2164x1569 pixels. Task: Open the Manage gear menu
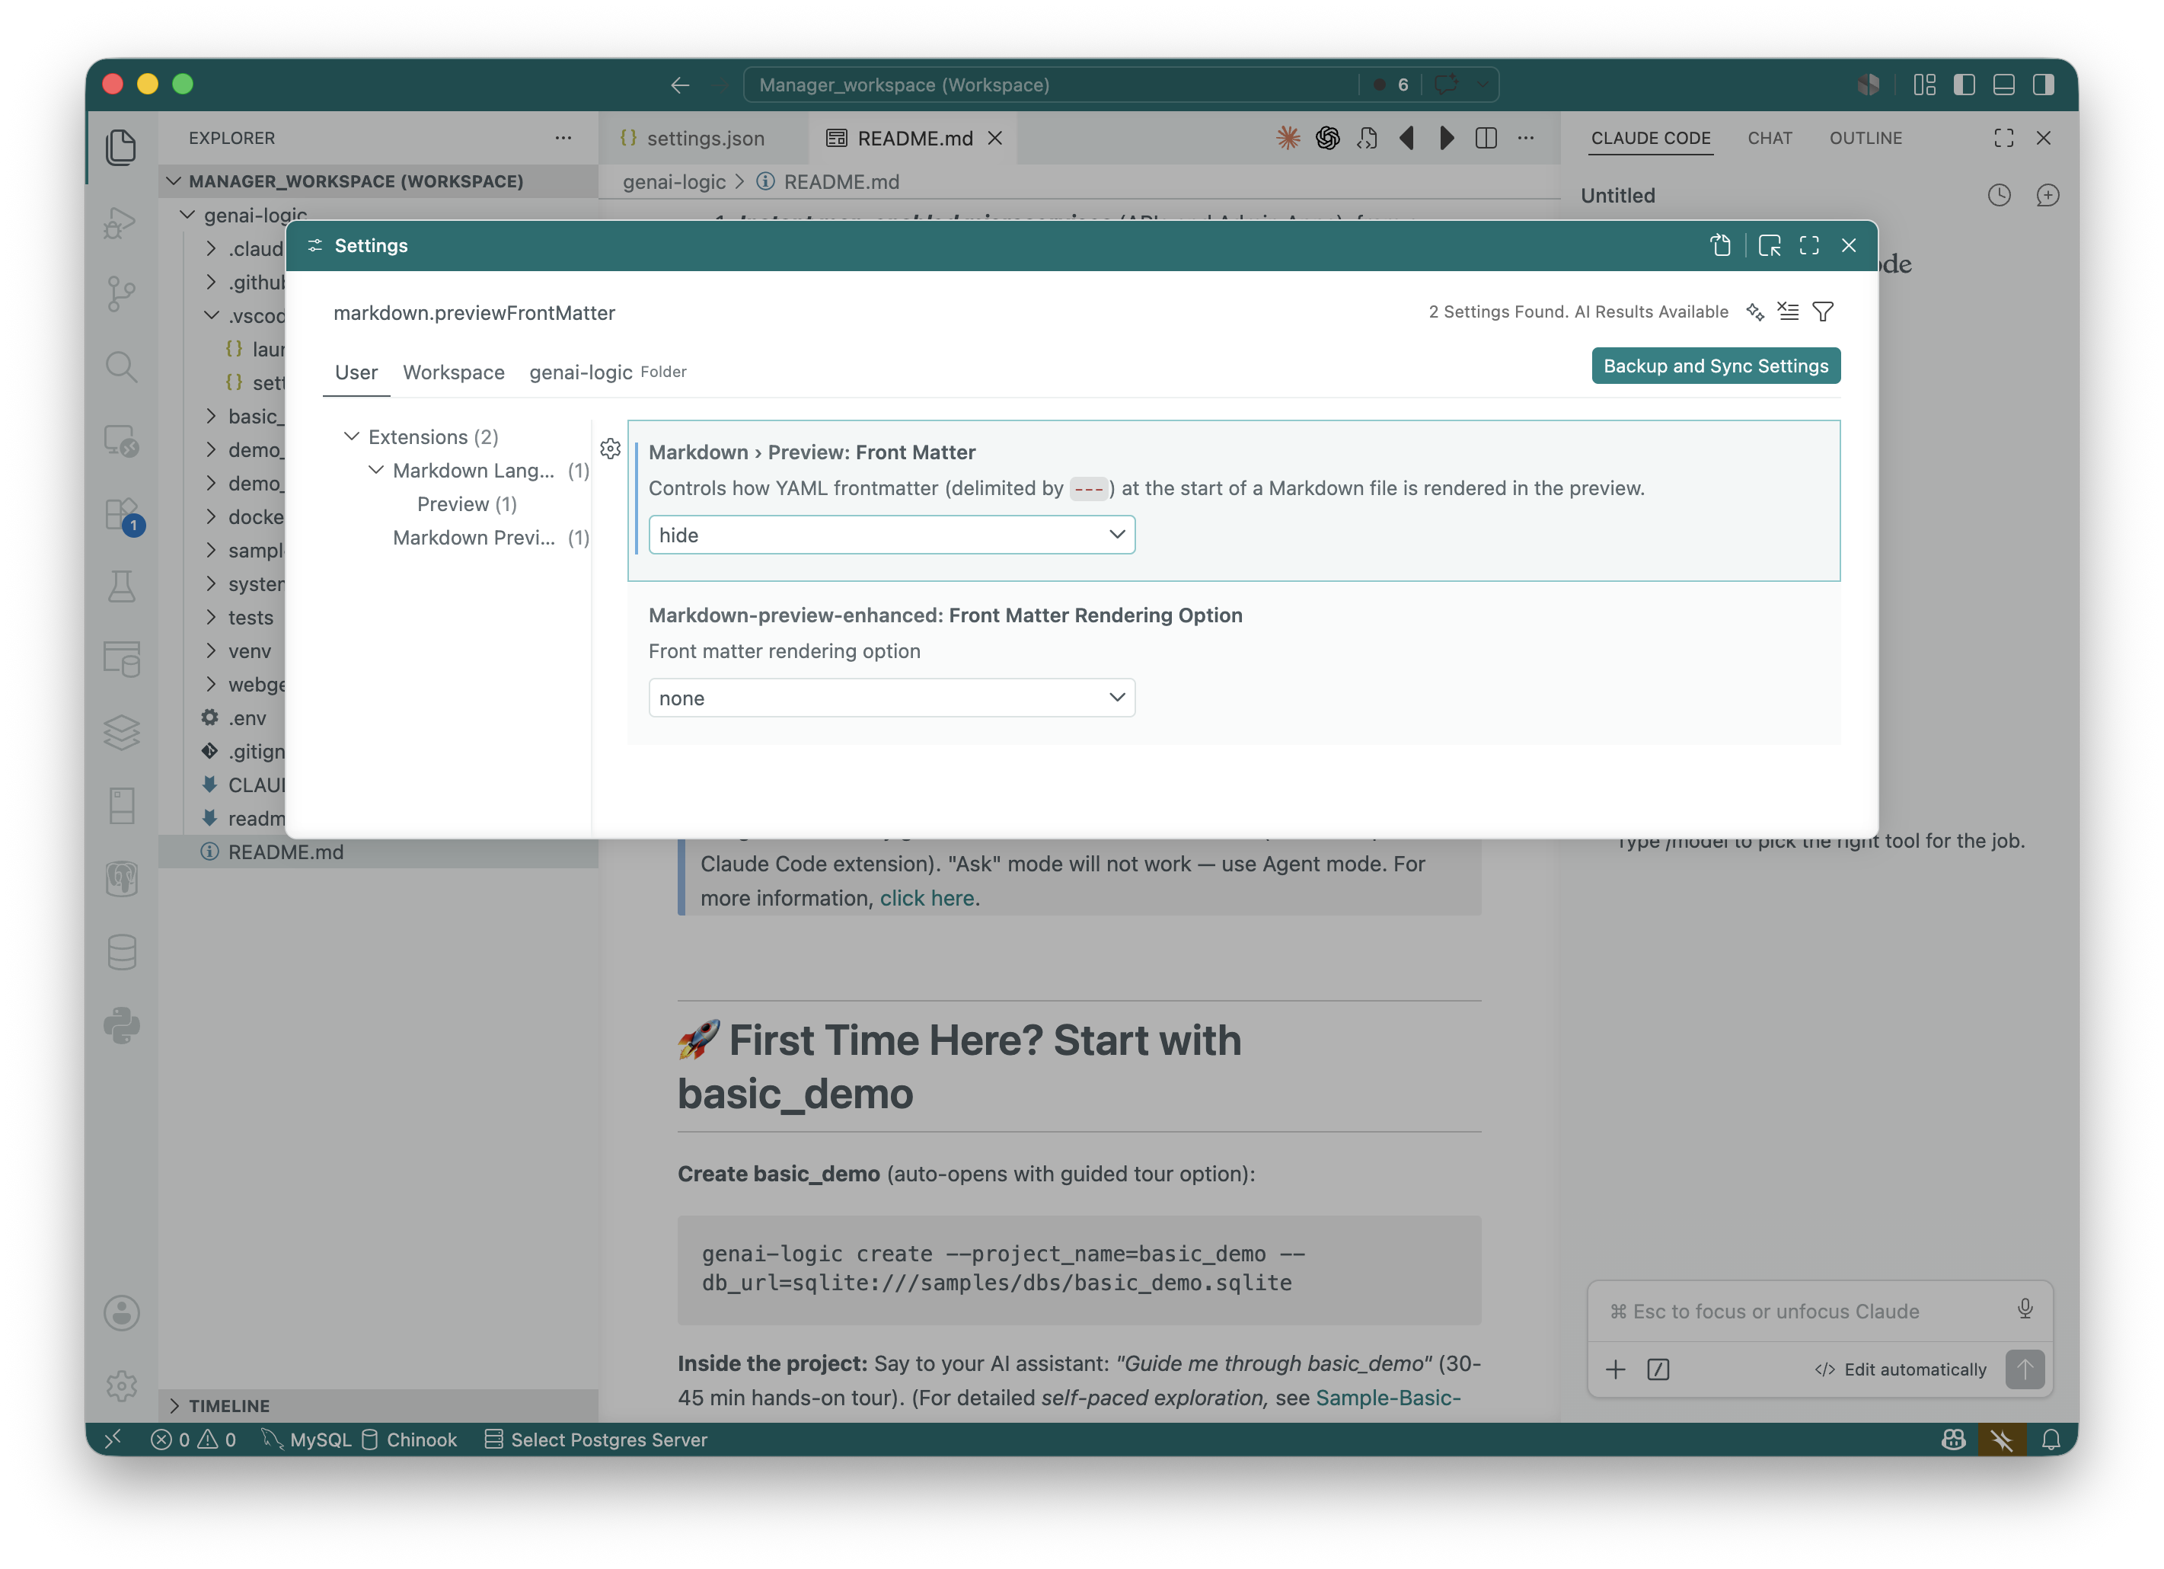pyautogui.click(x=121, y=1385)
